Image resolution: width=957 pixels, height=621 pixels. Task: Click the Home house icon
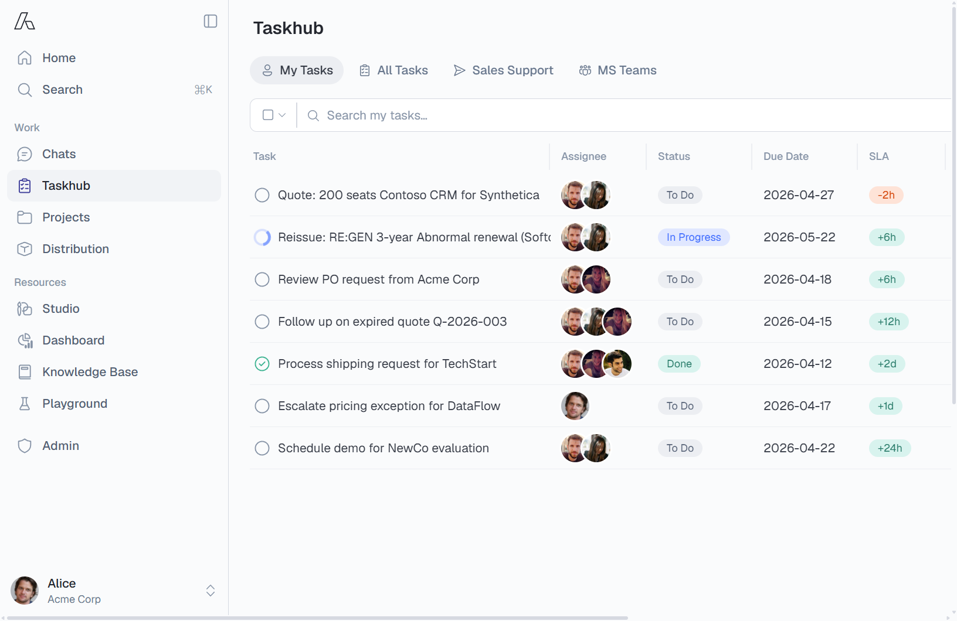(25, 58)
